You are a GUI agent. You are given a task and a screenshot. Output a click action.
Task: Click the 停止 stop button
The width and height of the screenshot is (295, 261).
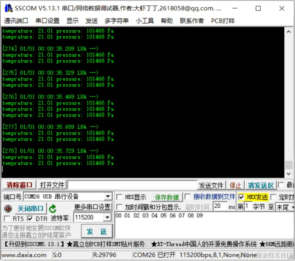(x=235, y=185)
